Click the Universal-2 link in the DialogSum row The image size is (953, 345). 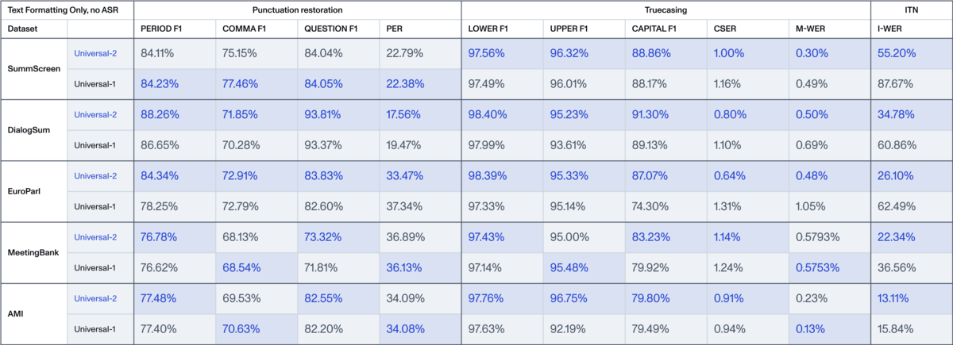(x=96, y=114)
